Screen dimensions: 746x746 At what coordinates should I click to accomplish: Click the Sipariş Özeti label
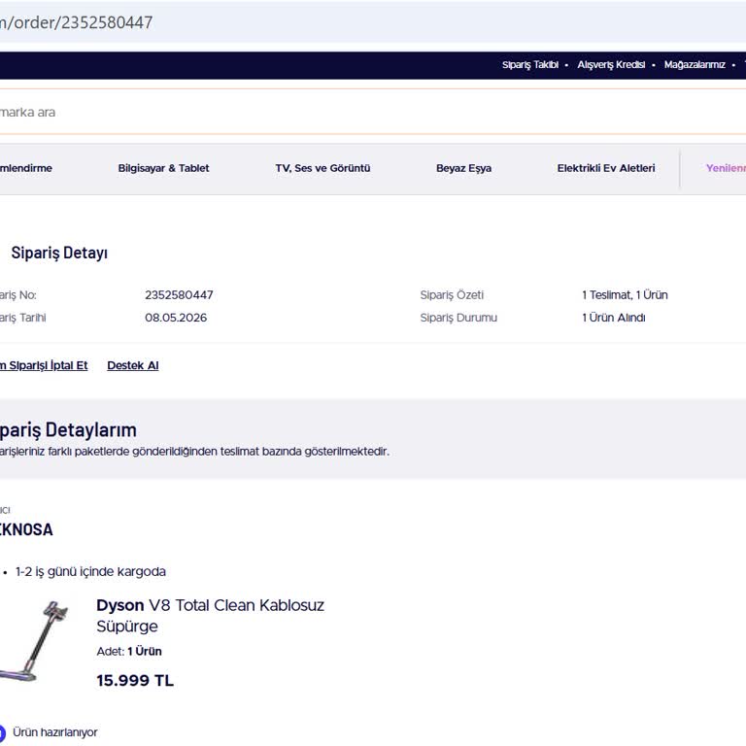point(452,295)
